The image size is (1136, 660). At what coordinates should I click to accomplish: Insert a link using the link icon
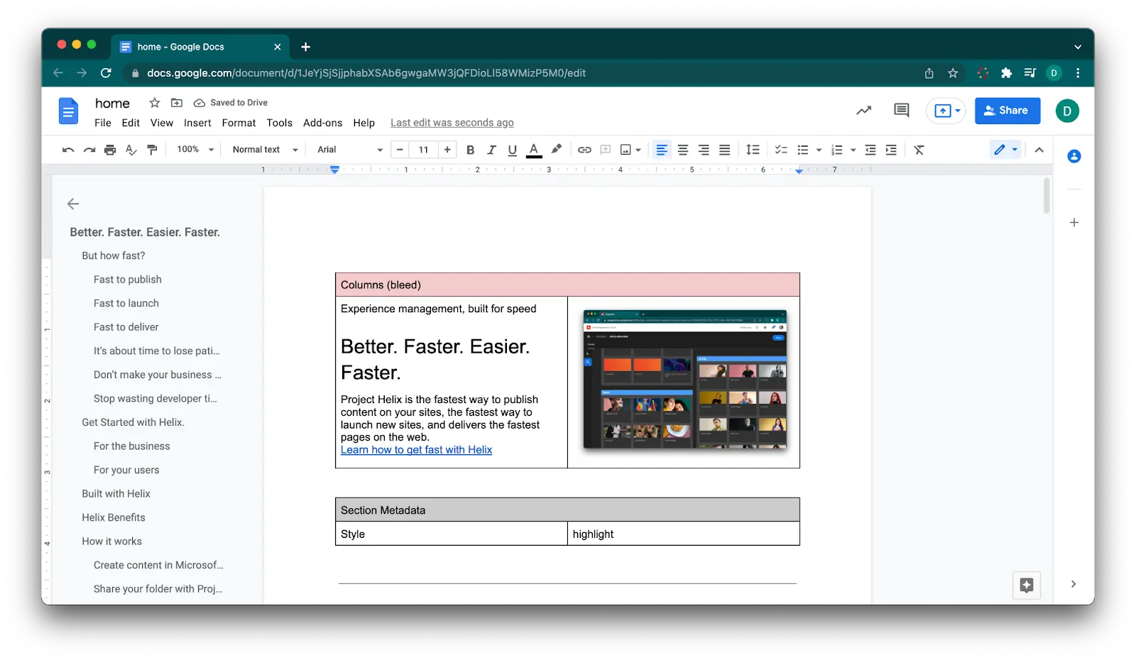(x=584, y=150)
